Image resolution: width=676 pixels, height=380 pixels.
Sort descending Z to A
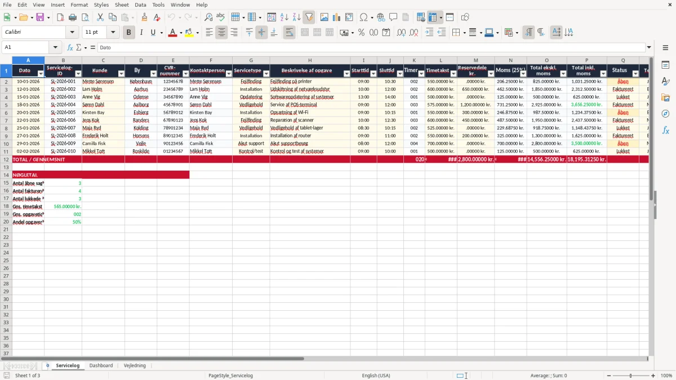pos(296,17)
